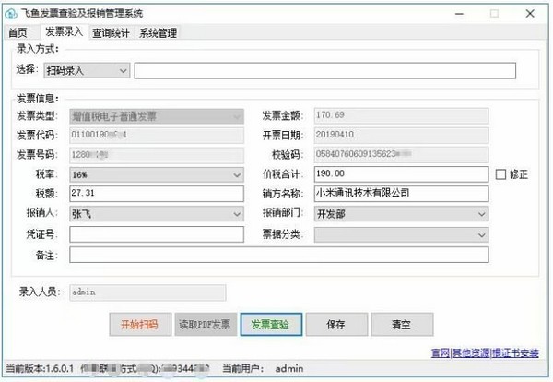Open the 根证书安装 link

[x=515, y=352]
